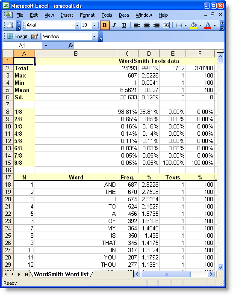Click horizontal scrollbar right arrow
The height and width of the screenshot is (295, 233).
(211, 274)
